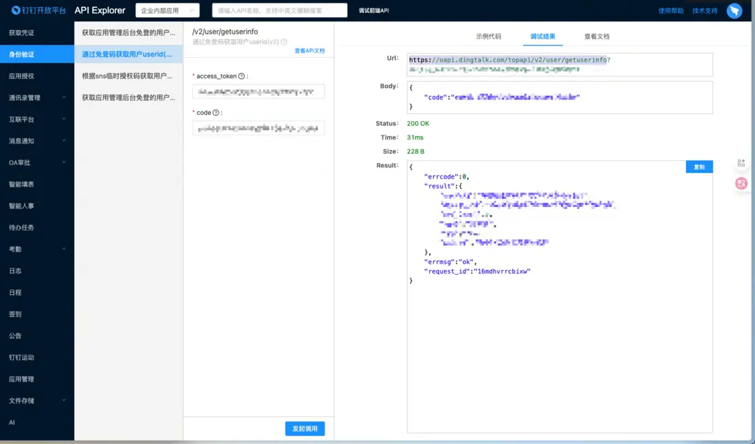The width and height of the screenshot is (755, 444).
Task: Select 通过免登码获取用户userid API entry
Action: pos(129,54)
